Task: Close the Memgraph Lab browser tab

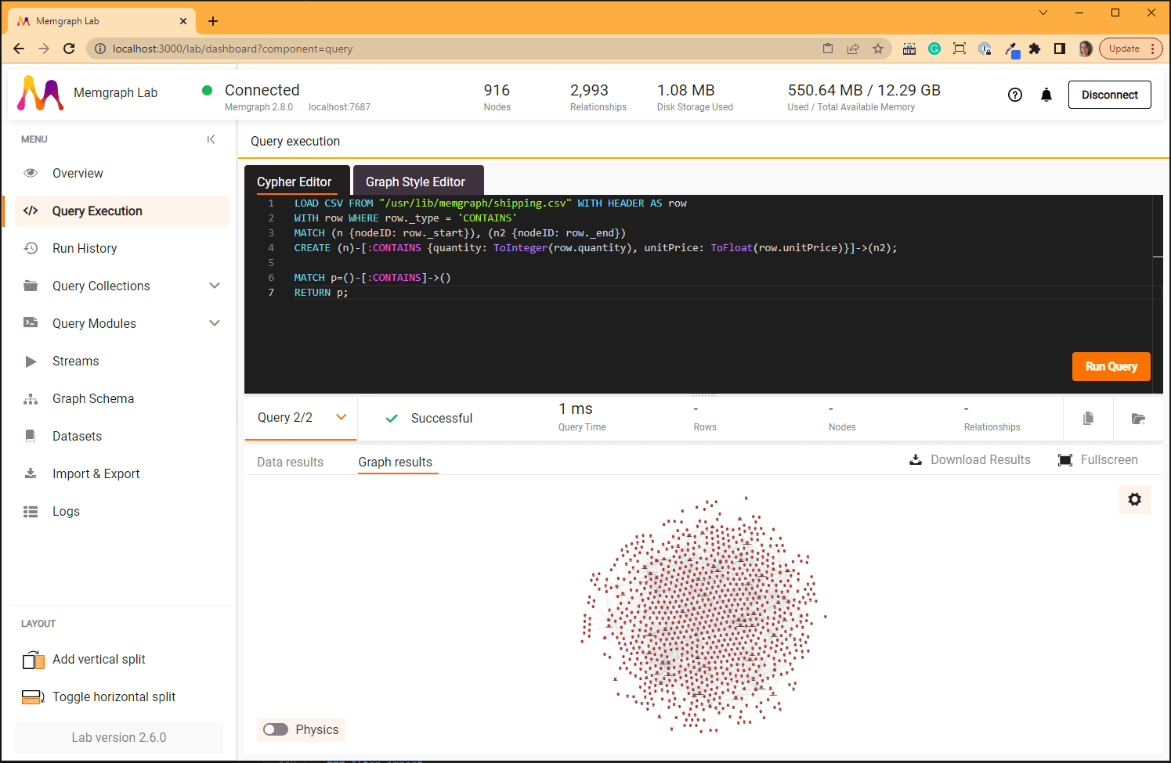Action: click(x=183, y=21)
